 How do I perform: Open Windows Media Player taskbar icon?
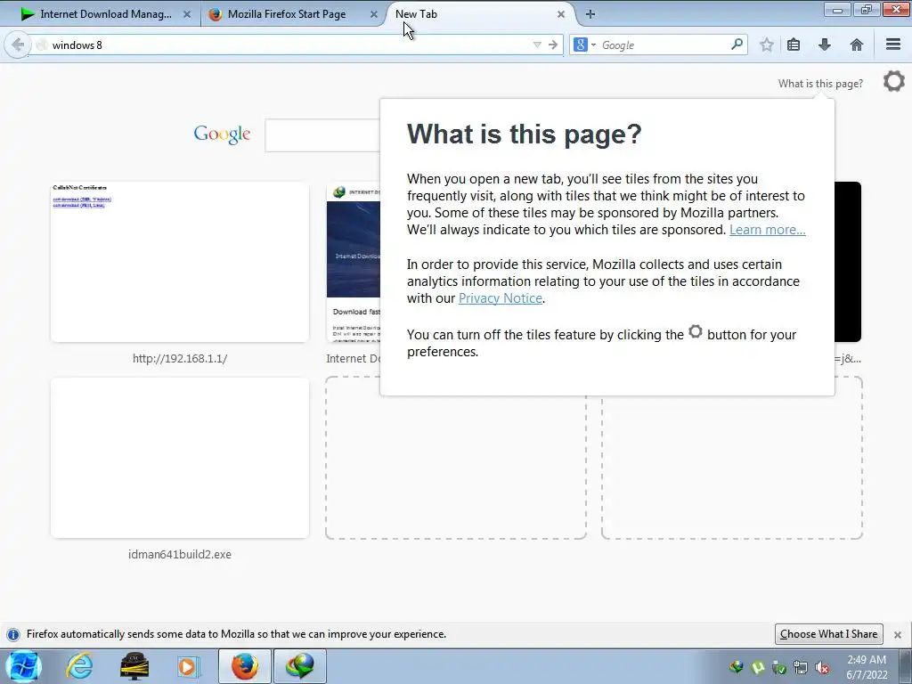click(187, 666)
